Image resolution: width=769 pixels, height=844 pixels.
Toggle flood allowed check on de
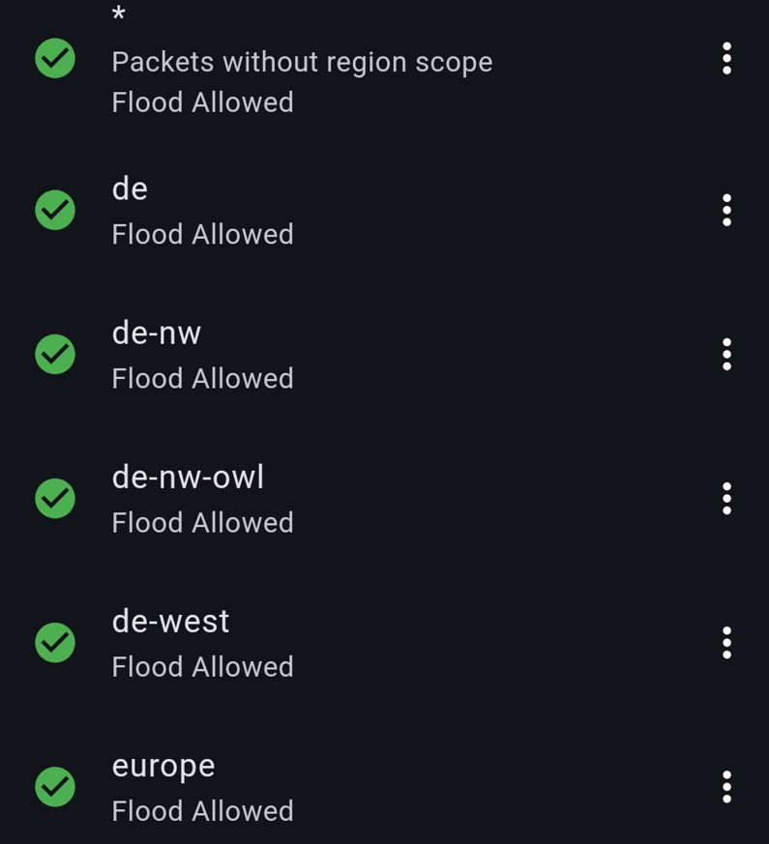pyautogui.click(x=55, y=210)
